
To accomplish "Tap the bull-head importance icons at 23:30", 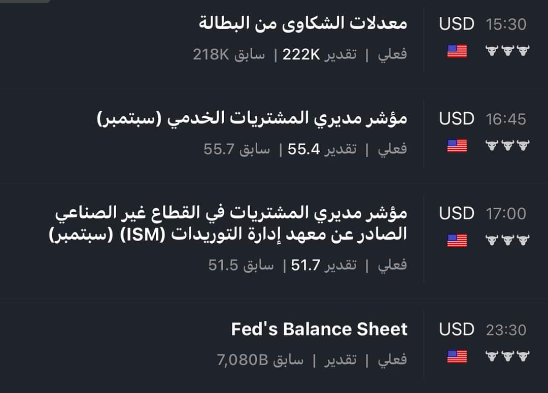I will tap(507, 356).
